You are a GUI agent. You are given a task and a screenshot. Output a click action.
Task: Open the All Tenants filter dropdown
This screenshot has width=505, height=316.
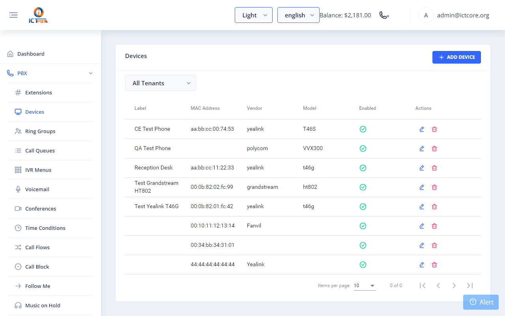pyautogui.click(x=161, y=83)
